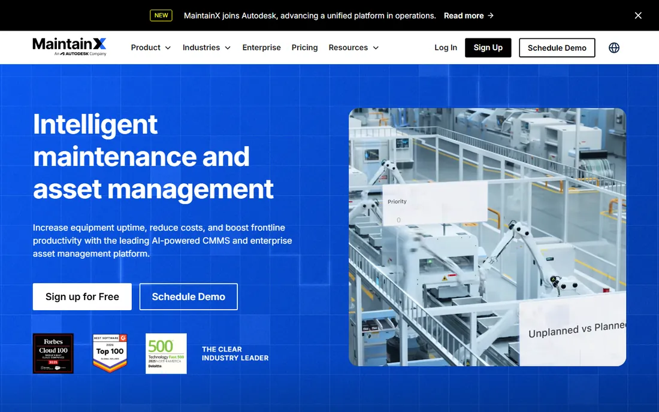Image resolution: width=659 pixels, height=412 pixels.
Task: Click Schedule Demo in the header
Action: point(557,48)
